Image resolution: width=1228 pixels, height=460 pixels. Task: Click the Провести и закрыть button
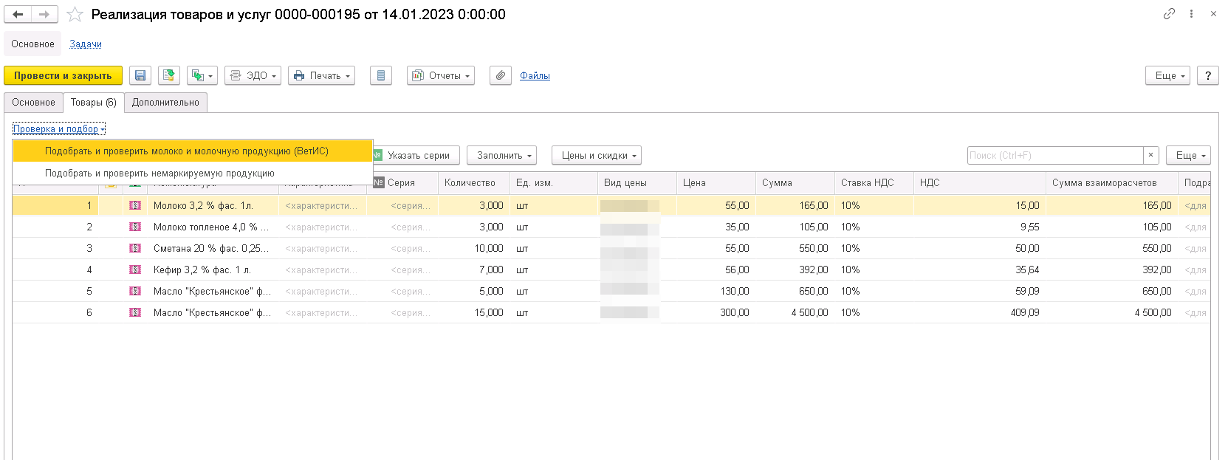tap(63, 75)
